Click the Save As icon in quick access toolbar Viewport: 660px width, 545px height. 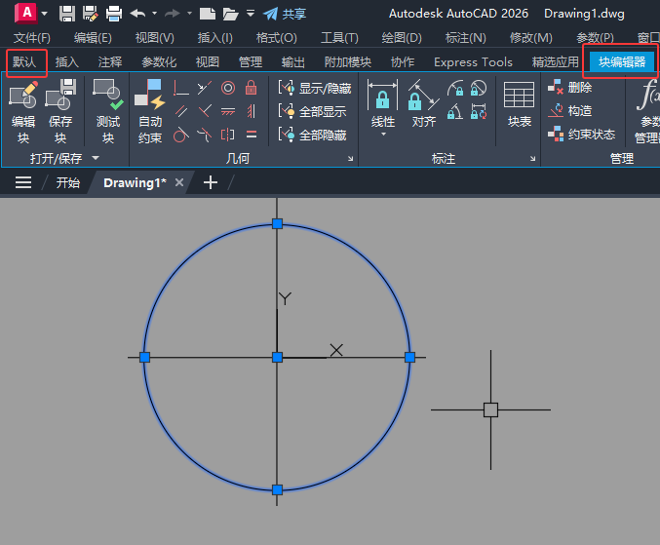[x=91, y=14]
